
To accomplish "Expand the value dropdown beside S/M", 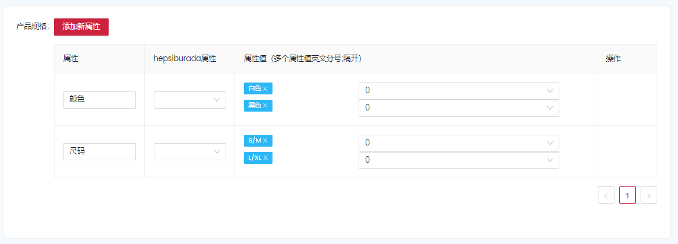I will pos(459,143).
